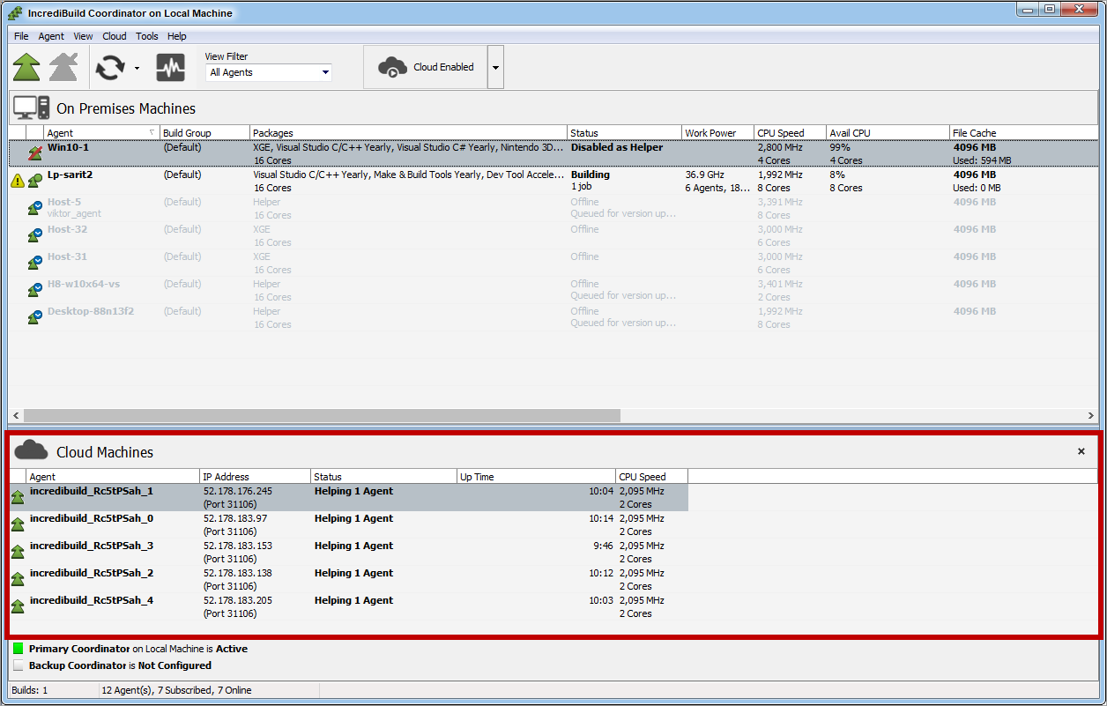Click the Lp-sarit2 warning triangle icon

pyautogui.click(x=18, y=181)
